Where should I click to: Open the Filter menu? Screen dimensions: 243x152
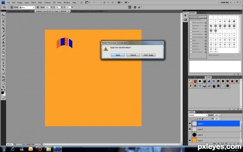(x=40, y=2)
